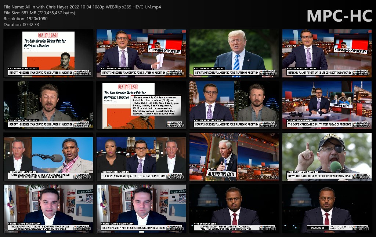This screenshot has height=237, width=376.
Task: Click the 00:20:10 timestamp on 'Trump's Guy' thumbnail
Action: (x=361, y=125)
